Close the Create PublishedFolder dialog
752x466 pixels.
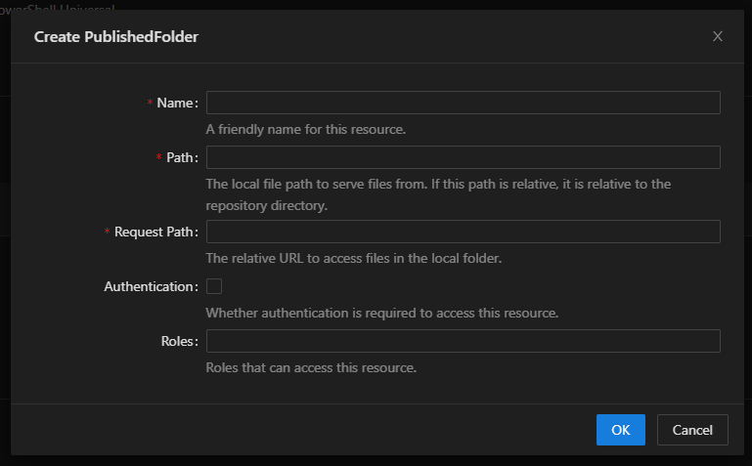[718, 36]
